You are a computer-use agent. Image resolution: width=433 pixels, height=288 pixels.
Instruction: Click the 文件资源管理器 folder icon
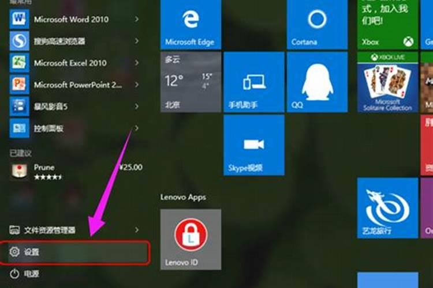click(14, 230)
